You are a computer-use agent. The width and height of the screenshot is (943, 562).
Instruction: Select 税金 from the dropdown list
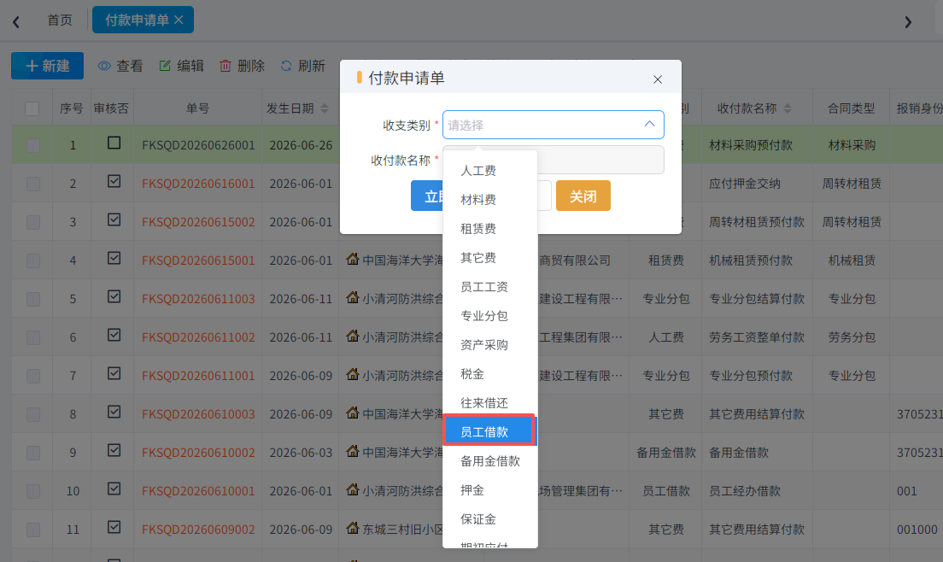coord(490,374)
